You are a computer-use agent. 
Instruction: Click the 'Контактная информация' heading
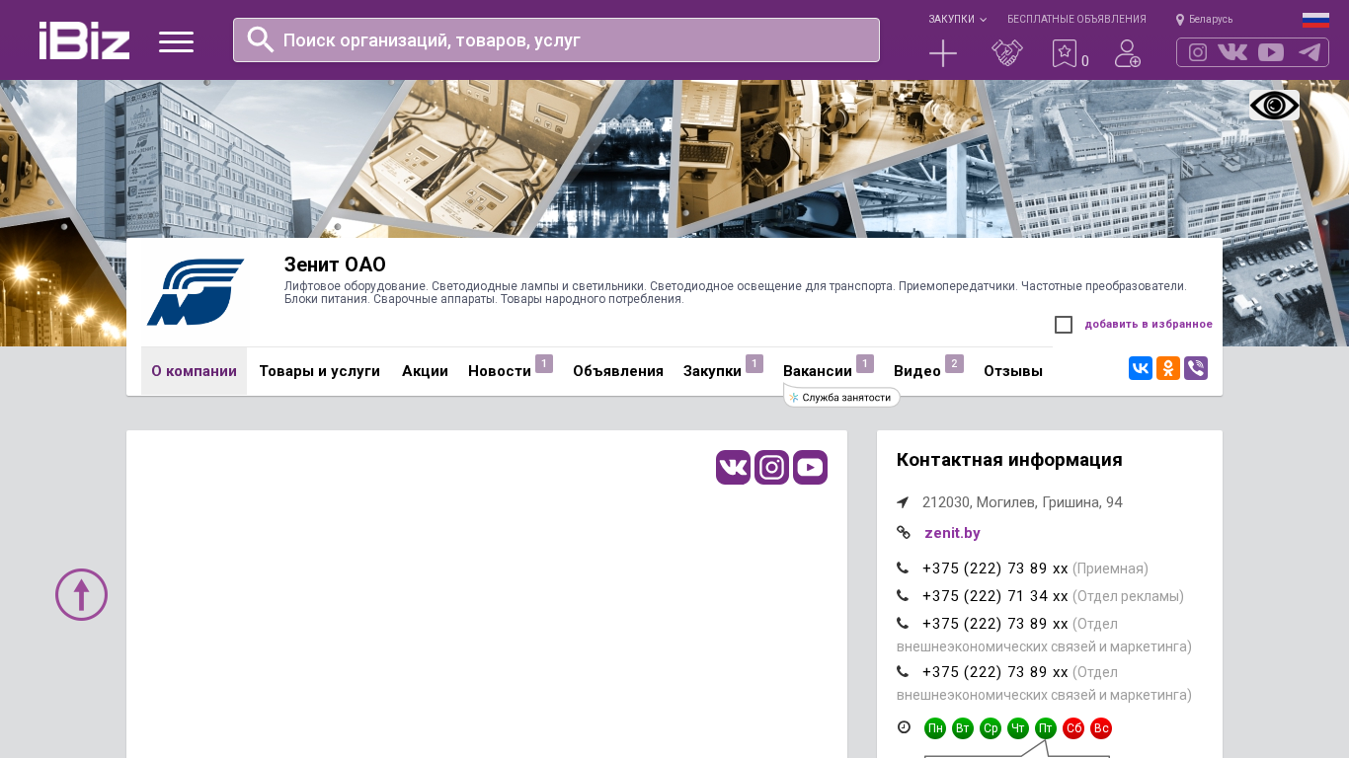(1009, 460)
